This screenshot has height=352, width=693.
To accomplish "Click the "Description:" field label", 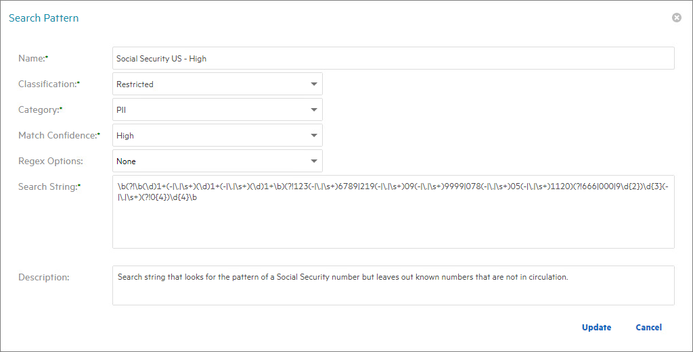I will pos(44,277).
